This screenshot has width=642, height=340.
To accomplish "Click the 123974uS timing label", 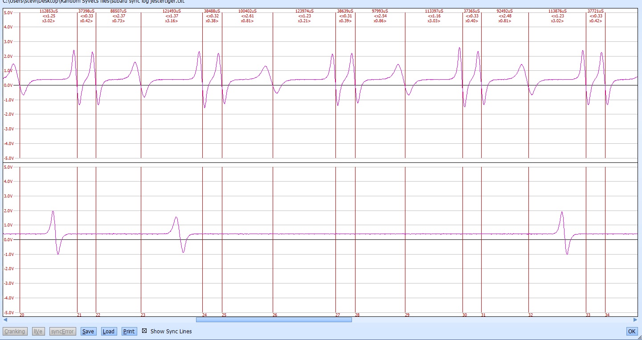I will 304,11.
